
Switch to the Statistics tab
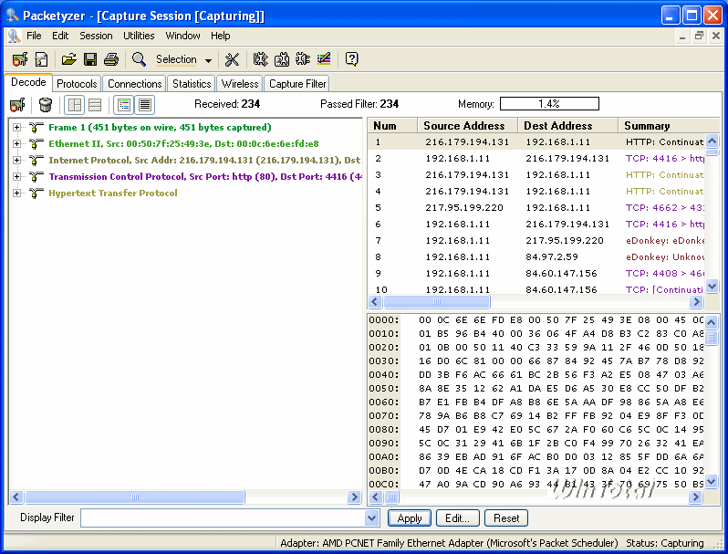tap(192, 84)
